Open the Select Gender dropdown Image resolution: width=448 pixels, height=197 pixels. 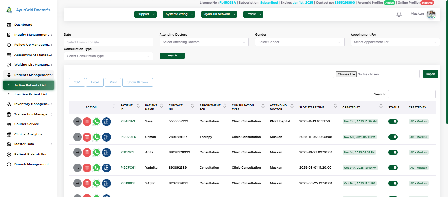[299, 42]
